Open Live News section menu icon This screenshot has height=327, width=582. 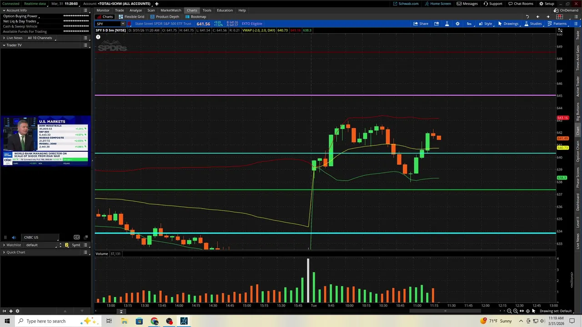85,38
